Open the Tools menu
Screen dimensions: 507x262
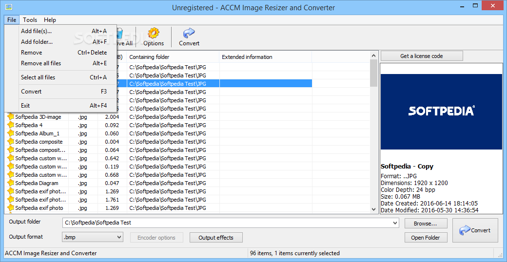(30, 19)
